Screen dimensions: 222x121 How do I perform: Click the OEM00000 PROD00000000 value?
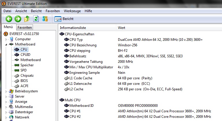click(x=138, y=106)
